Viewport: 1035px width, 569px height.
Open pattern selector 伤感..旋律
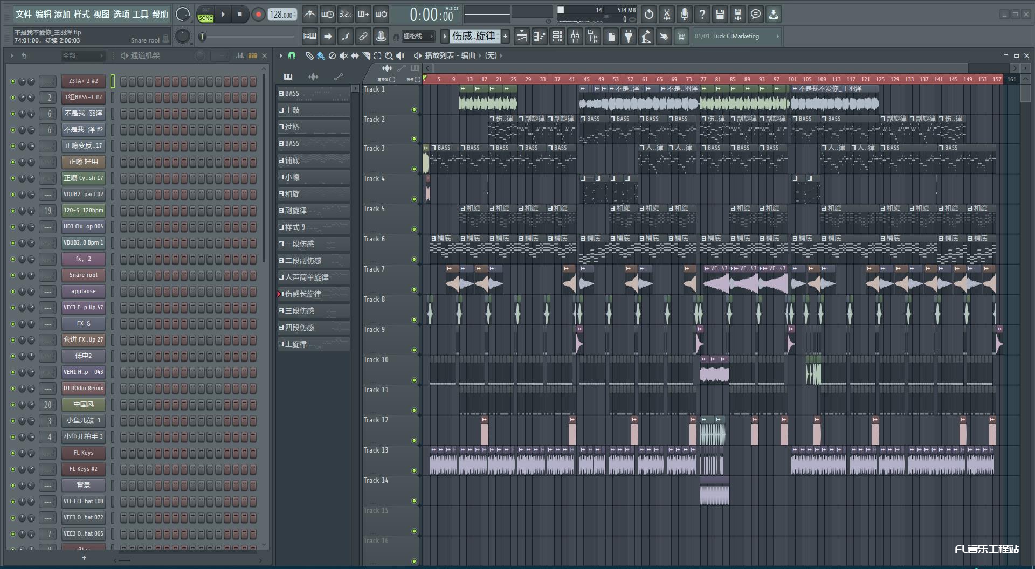tap(474, 36)
